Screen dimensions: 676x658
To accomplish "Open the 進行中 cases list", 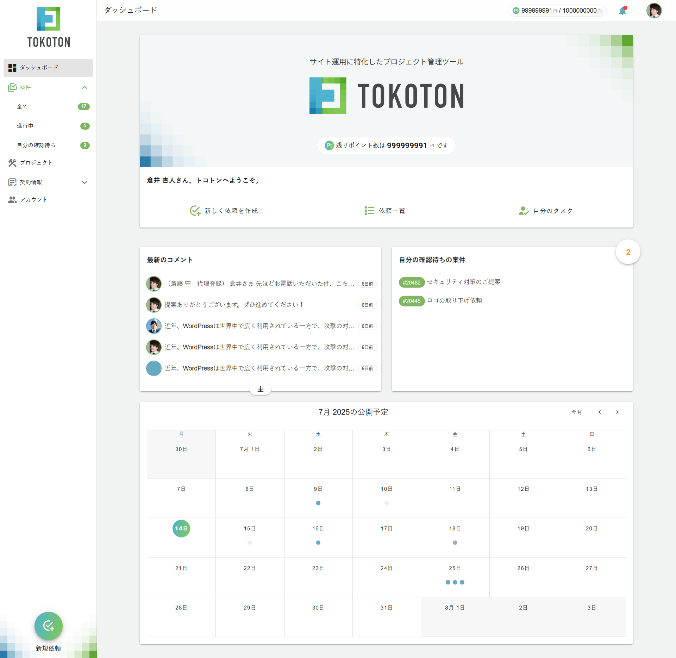I will point(48,126).
